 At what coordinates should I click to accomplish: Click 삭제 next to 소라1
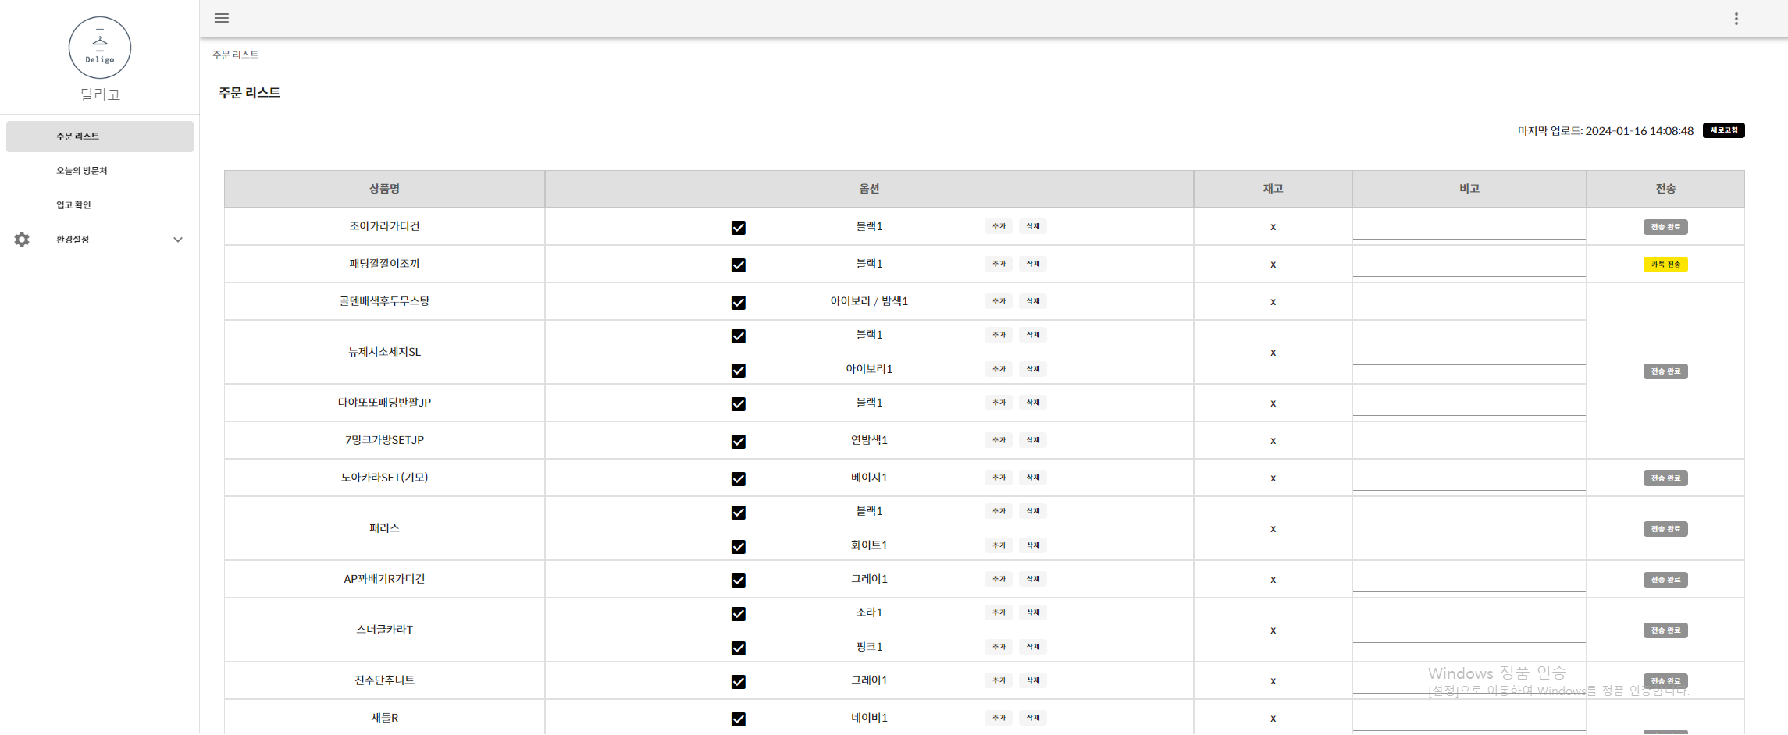(1032, 612)
